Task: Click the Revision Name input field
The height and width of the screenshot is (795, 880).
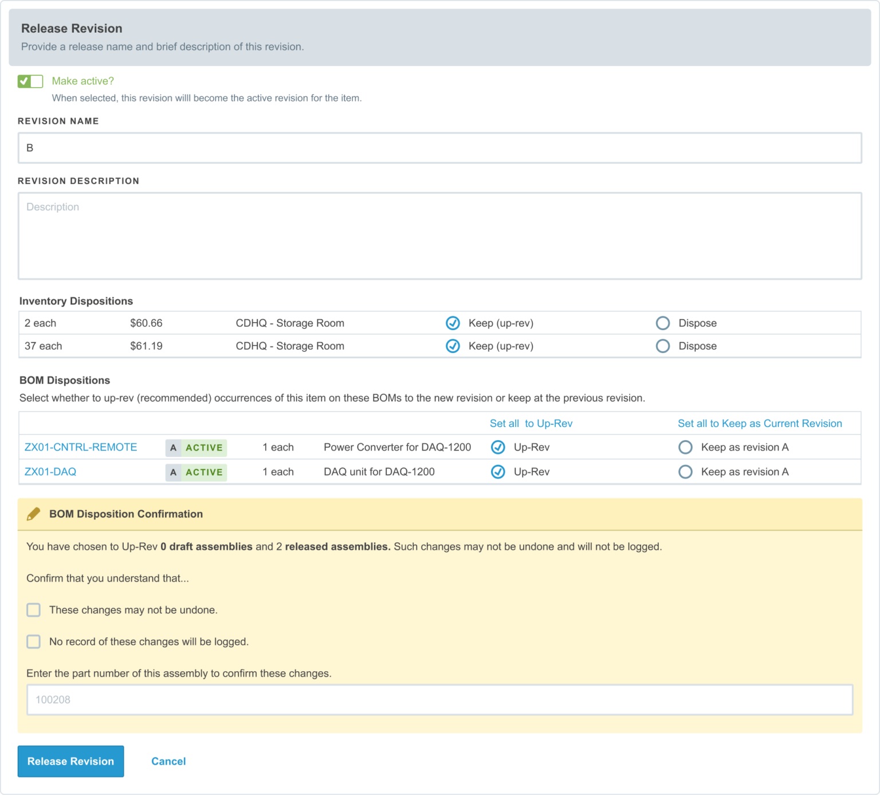Action: tap(439, 148)
